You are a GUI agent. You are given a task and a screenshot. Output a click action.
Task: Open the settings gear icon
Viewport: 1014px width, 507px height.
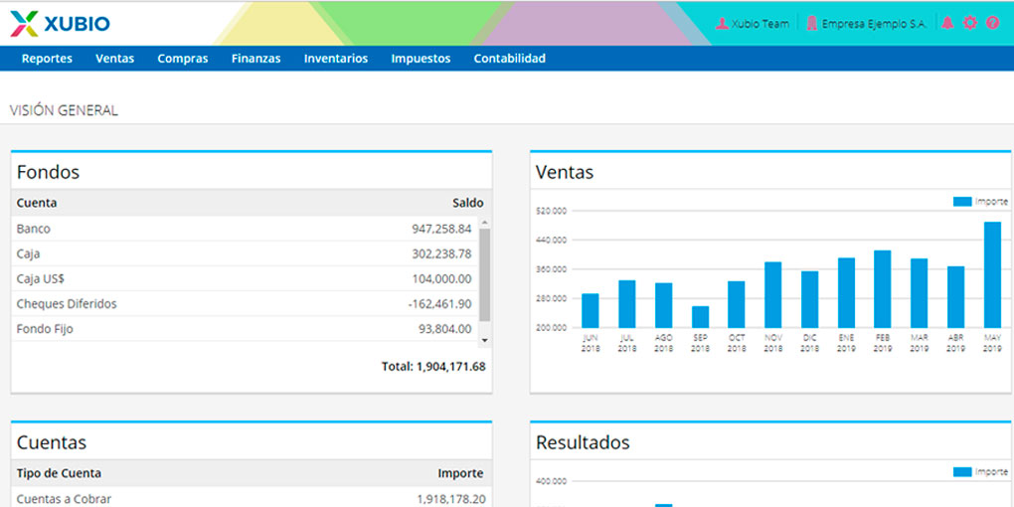click(x=969, y=23)
